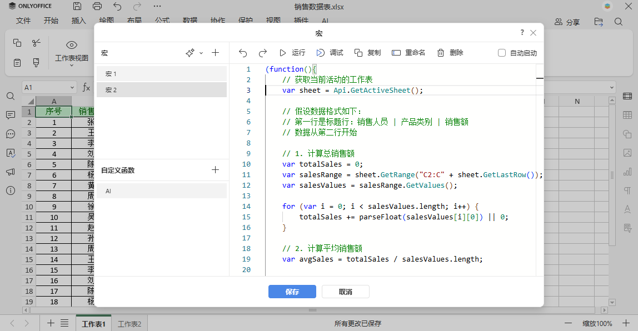Open the three-dots more options menu
Viewport: 638px width, 331px height.
[157, 6]
